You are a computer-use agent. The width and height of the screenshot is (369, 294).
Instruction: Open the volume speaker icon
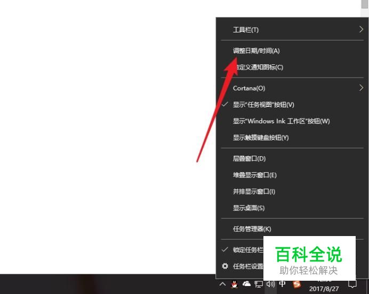click(x=270, y=284)
